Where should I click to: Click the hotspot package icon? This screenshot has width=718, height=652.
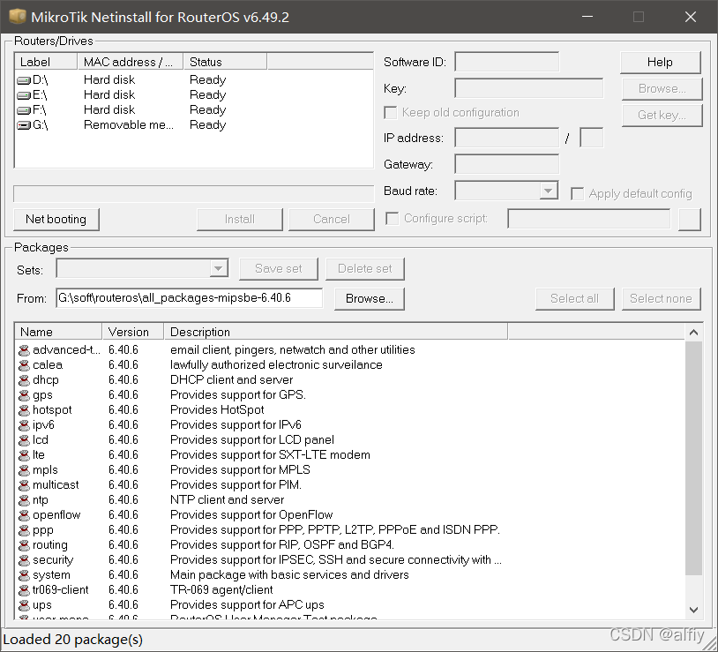click(x=24, y=410)
